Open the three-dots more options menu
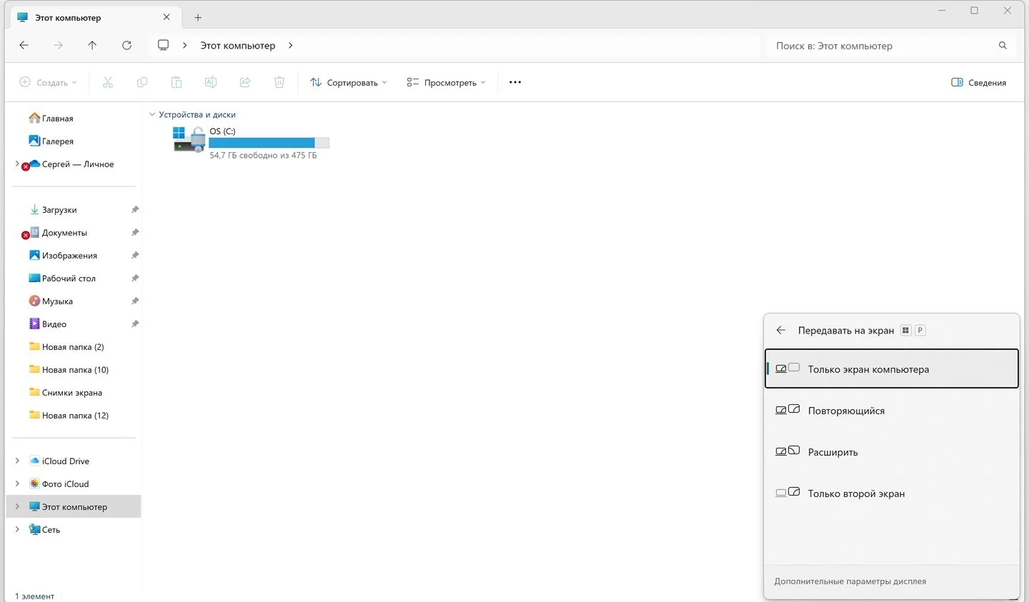 (515, 82)
